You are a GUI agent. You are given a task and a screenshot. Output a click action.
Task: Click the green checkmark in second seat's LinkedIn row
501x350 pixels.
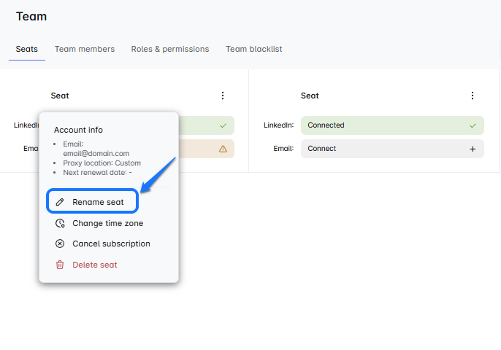pos(473,125)
